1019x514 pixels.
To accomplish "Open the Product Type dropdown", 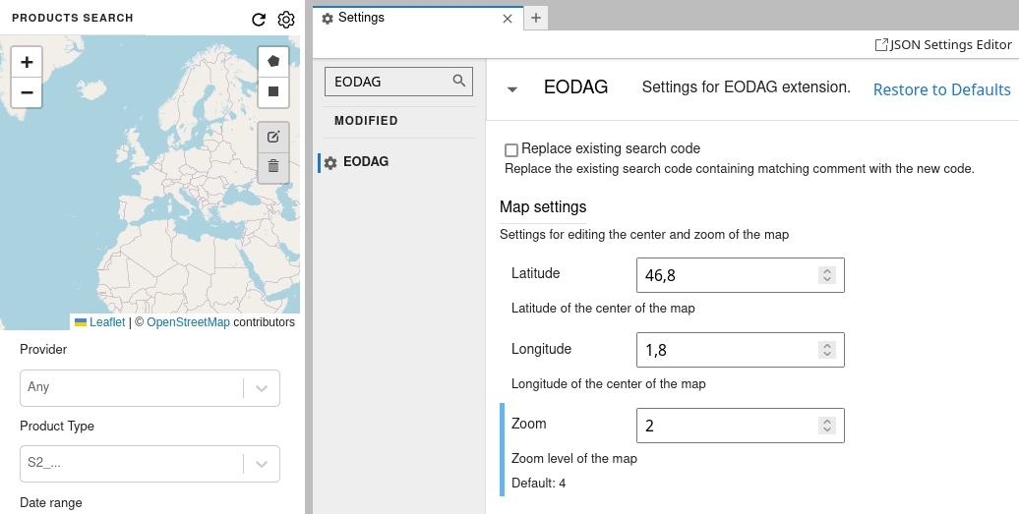I will tap(262, 463).
